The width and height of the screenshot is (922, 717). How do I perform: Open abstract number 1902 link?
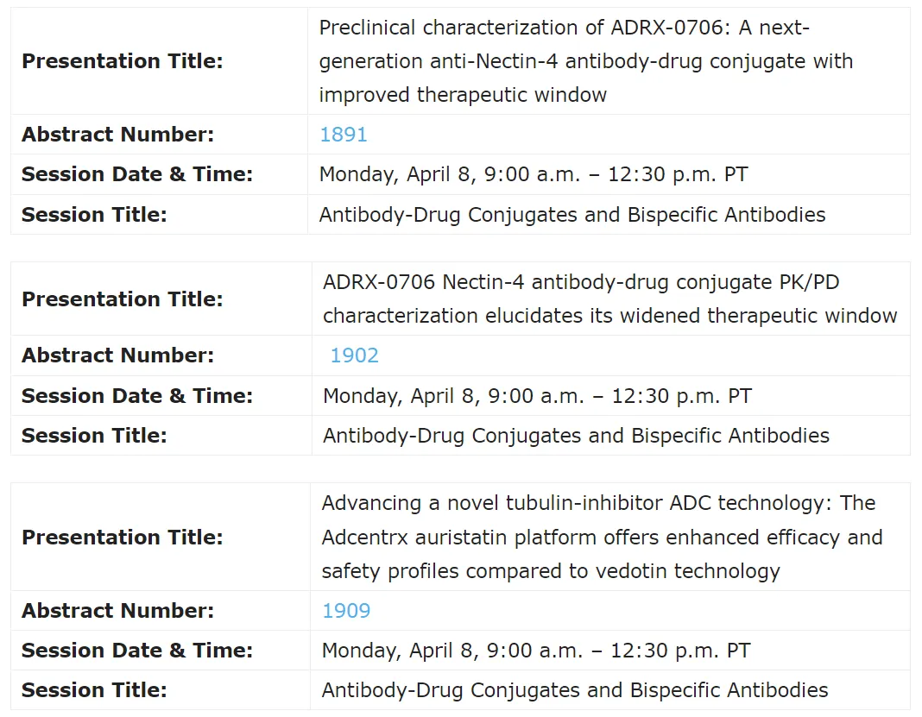pos(355,355)
